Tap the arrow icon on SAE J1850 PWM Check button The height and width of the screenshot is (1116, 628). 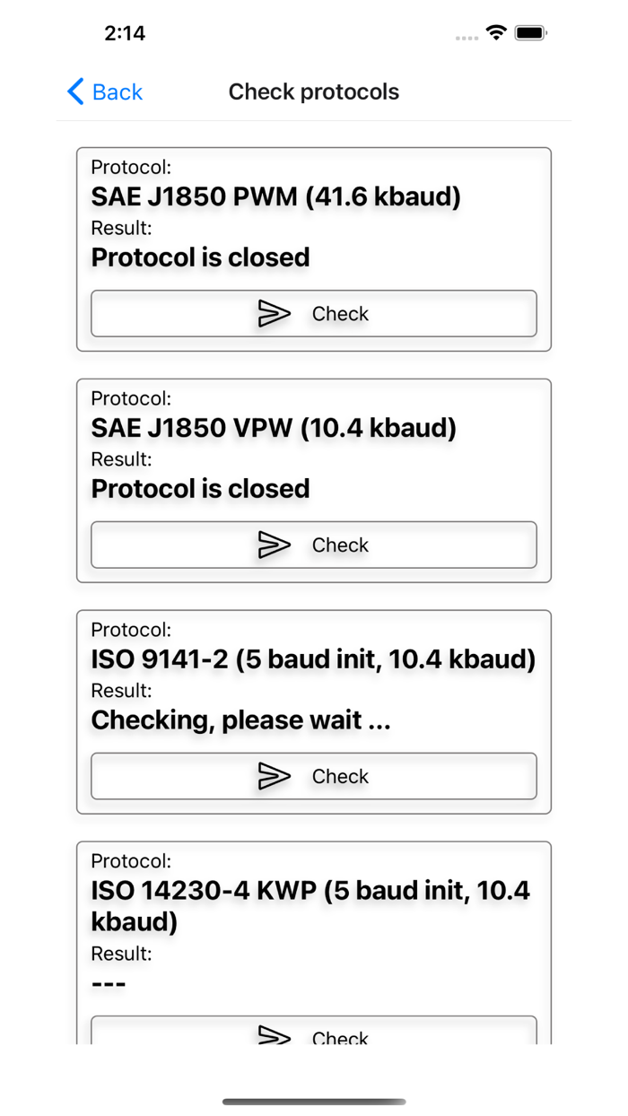(275, 313)
